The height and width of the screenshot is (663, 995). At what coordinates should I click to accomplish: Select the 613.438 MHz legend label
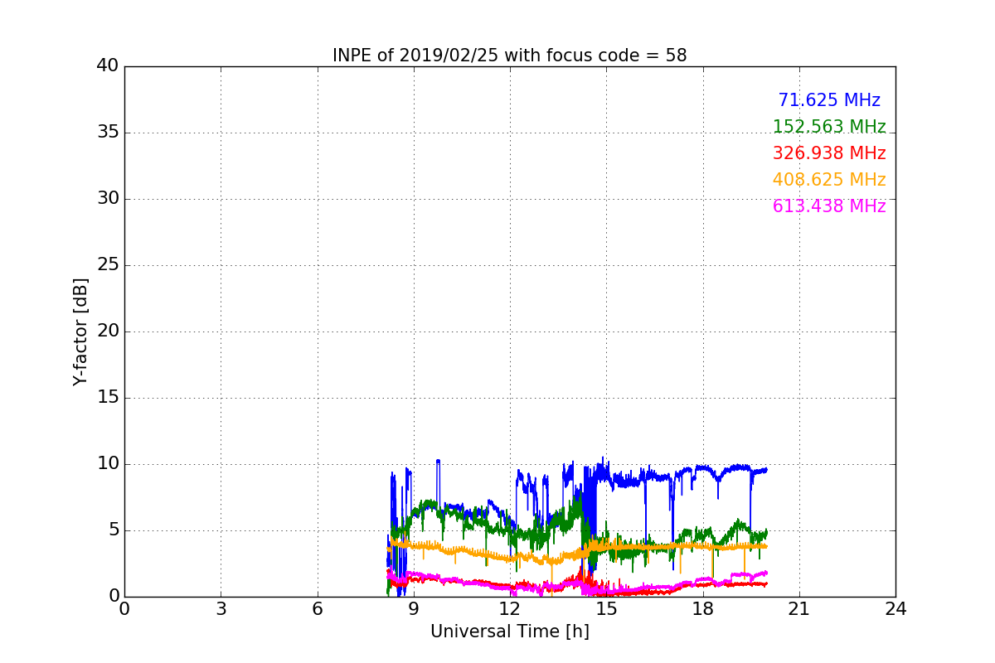pyautogui.click(x=829, y=206)
